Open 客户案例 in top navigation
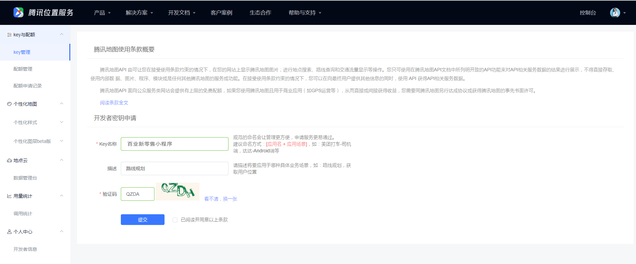The image size is (636, 264). coord(221,13)
